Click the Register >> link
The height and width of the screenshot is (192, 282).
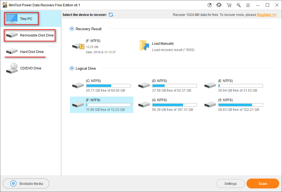click(267, 15)
